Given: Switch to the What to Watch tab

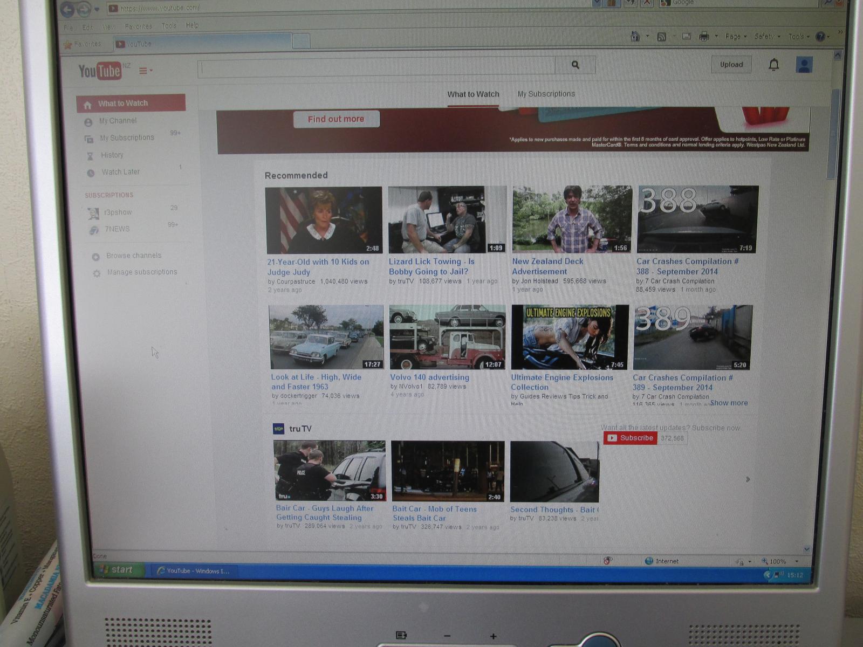Looking at the screenshot, I should pos(473,94).
